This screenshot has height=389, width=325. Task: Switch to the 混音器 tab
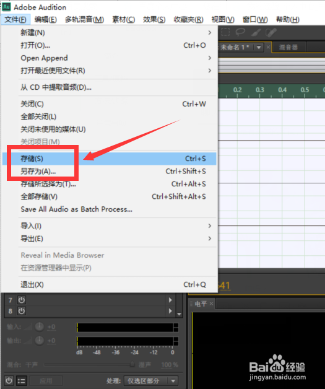288,47
